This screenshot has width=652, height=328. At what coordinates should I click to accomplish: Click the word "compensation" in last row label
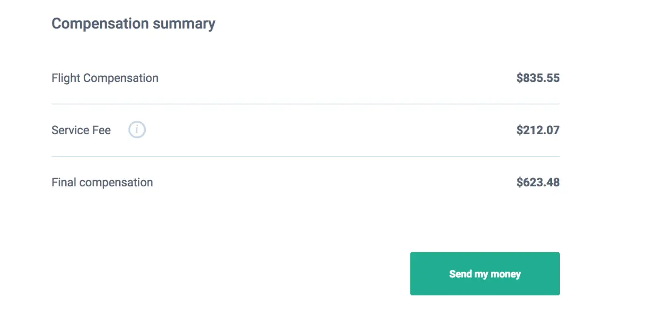coord(116,183)
